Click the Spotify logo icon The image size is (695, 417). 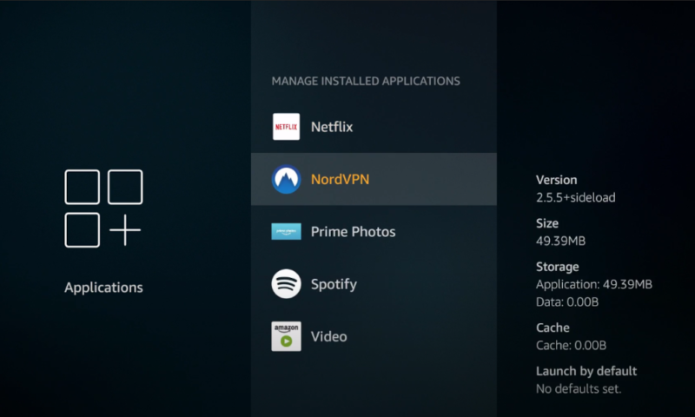[x=286, y=283]
